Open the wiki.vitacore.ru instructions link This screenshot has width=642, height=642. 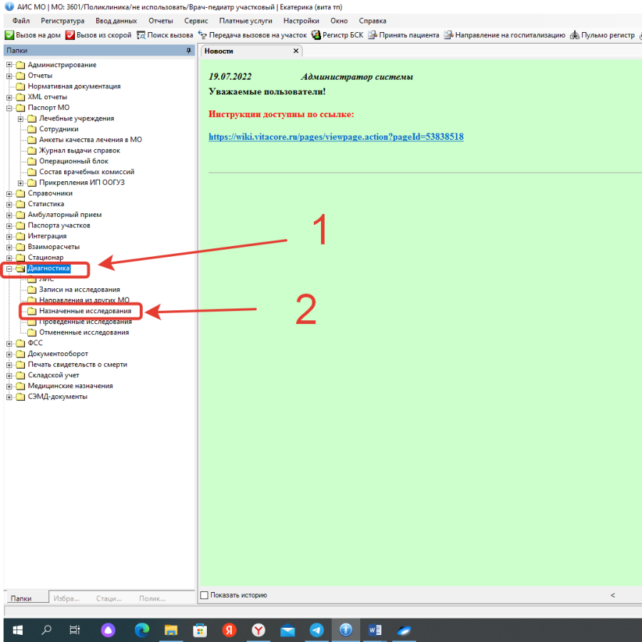coord(336,137)
